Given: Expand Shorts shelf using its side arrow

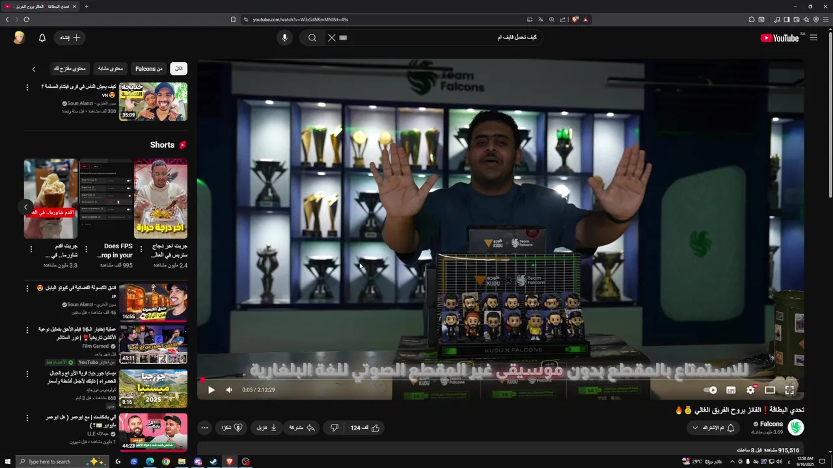Looking at the screenshot, I should pyautogui.click(x=25, y=207).
